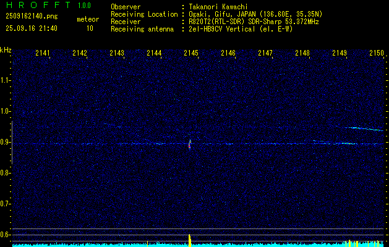Screen dimensions: 389x247
Task: Select the filename 2509162140.png
Action: tap(32, 16)
